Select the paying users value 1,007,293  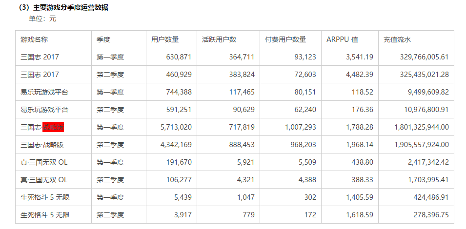301,127
